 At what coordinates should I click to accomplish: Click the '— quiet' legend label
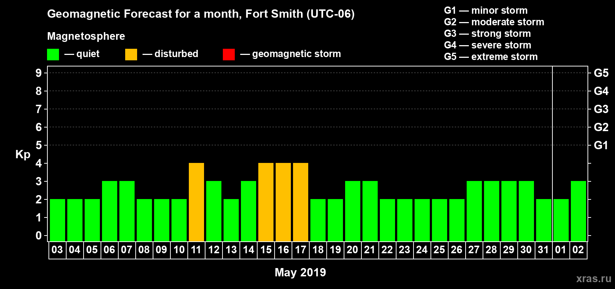pos(82,54)
